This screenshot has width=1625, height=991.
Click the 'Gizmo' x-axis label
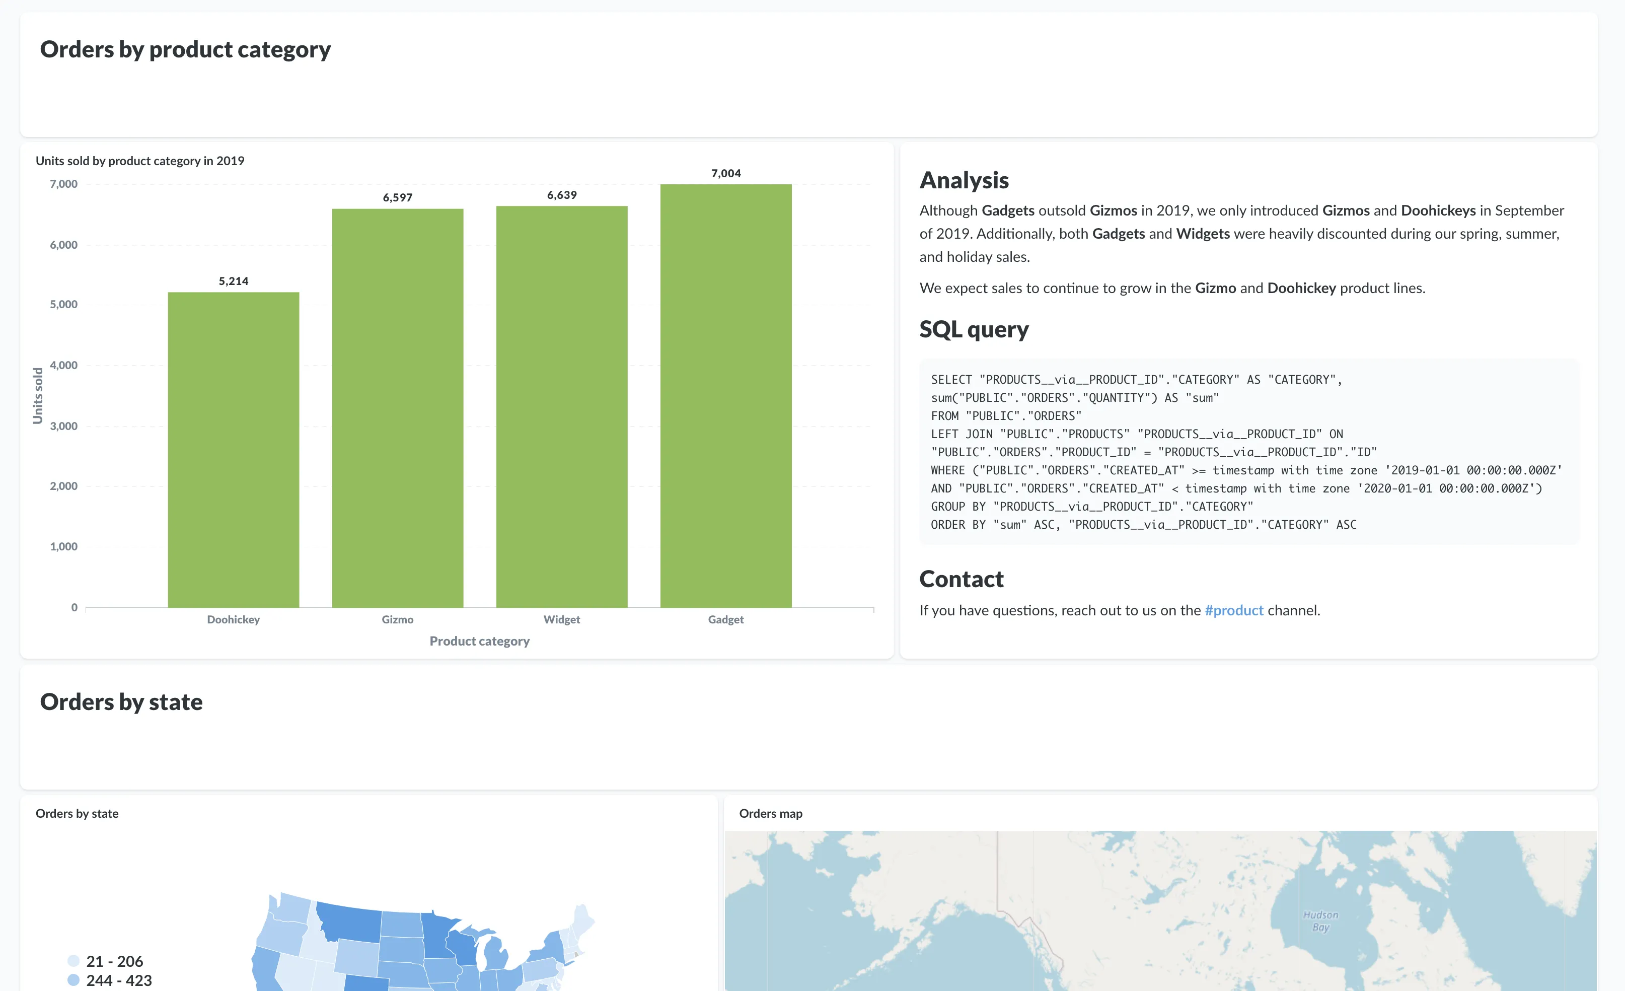[398, 619]
